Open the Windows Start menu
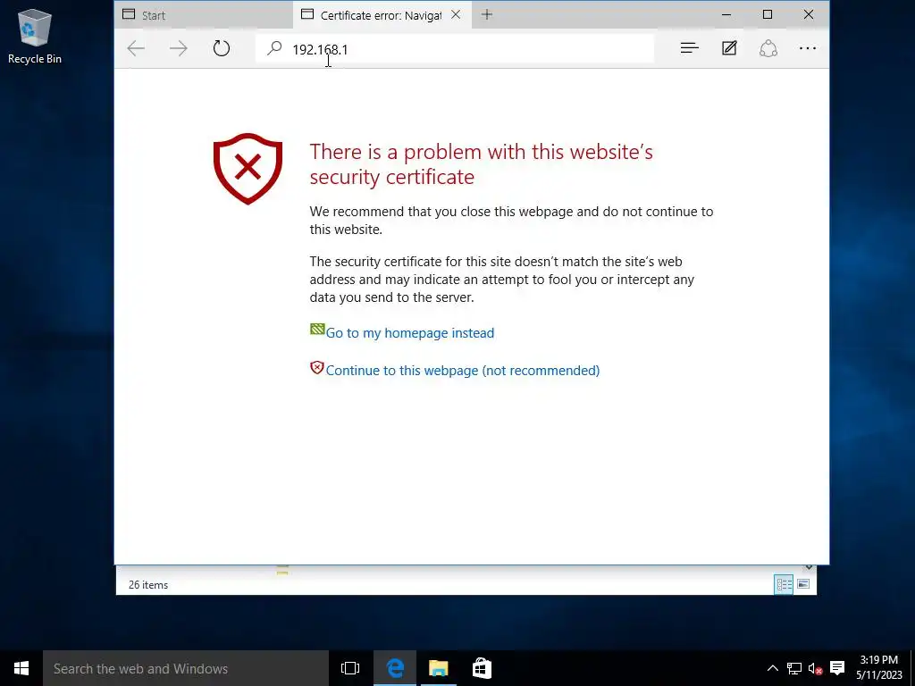 point(21,668)
